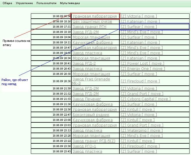Open the Завод гранат РГД-5(Z) link

tap(94, 141)
